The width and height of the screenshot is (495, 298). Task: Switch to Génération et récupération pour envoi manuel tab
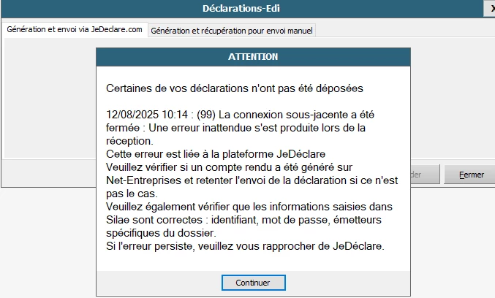[232, 31]
